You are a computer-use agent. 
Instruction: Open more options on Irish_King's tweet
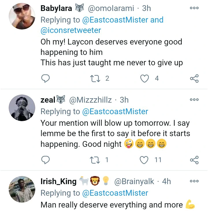coord(194,181)
